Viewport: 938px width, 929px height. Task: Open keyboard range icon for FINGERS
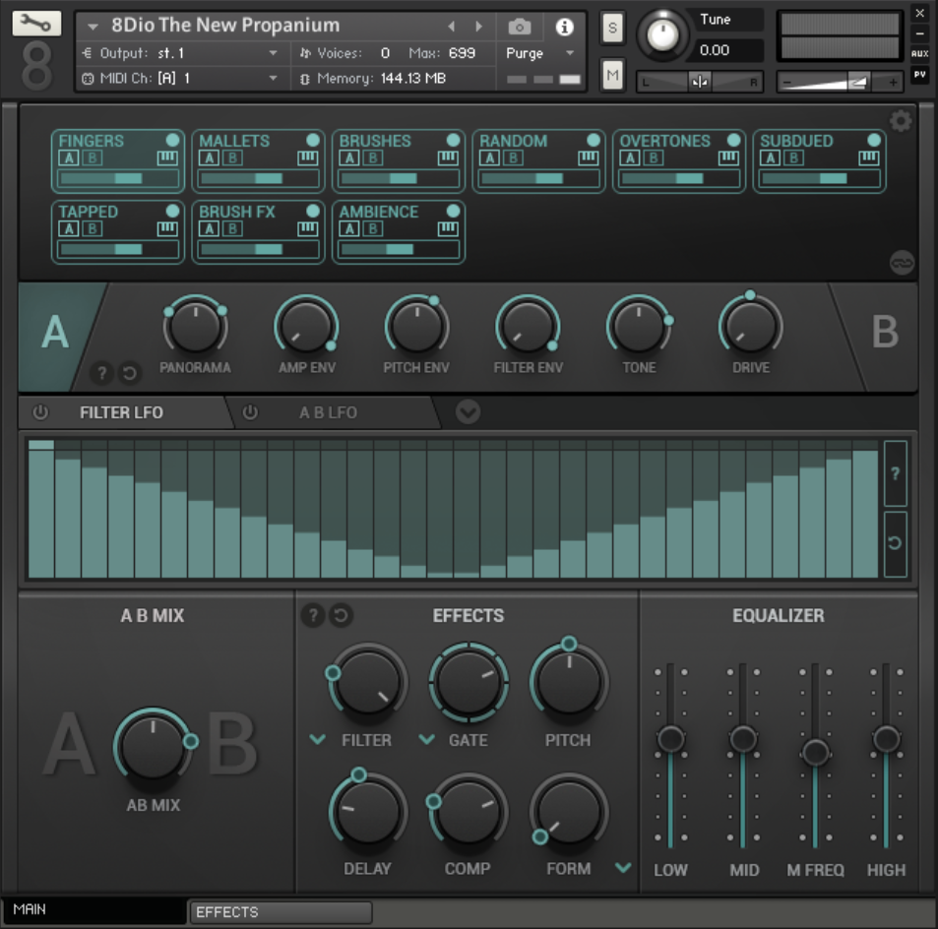pos(167,157)
